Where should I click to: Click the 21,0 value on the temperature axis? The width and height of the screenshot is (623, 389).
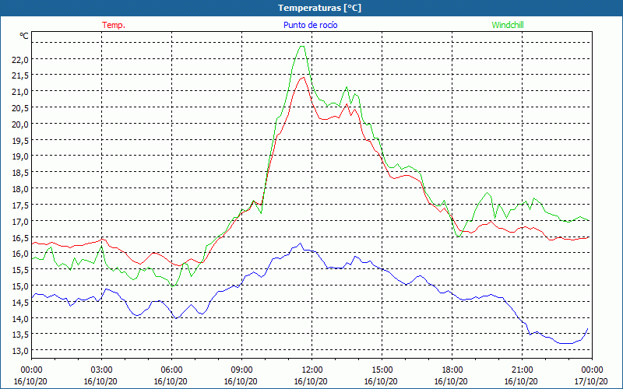point(20,92)
